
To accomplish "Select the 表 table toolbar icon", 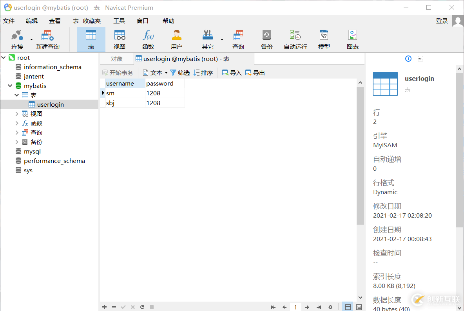I will (91, 39).
